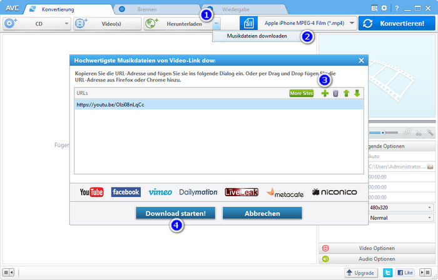Viewport: 438px width, 280px height.
Task: Click the Facebook Like button
Action: click(405, 272)
